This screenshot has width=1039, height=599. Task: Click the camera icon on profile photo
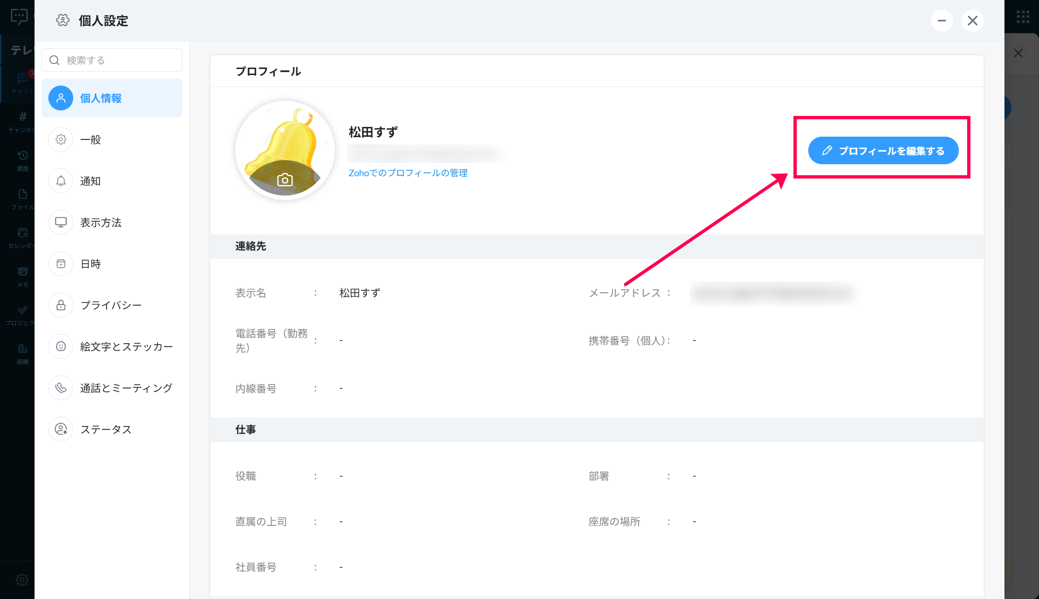coord(285,180)
